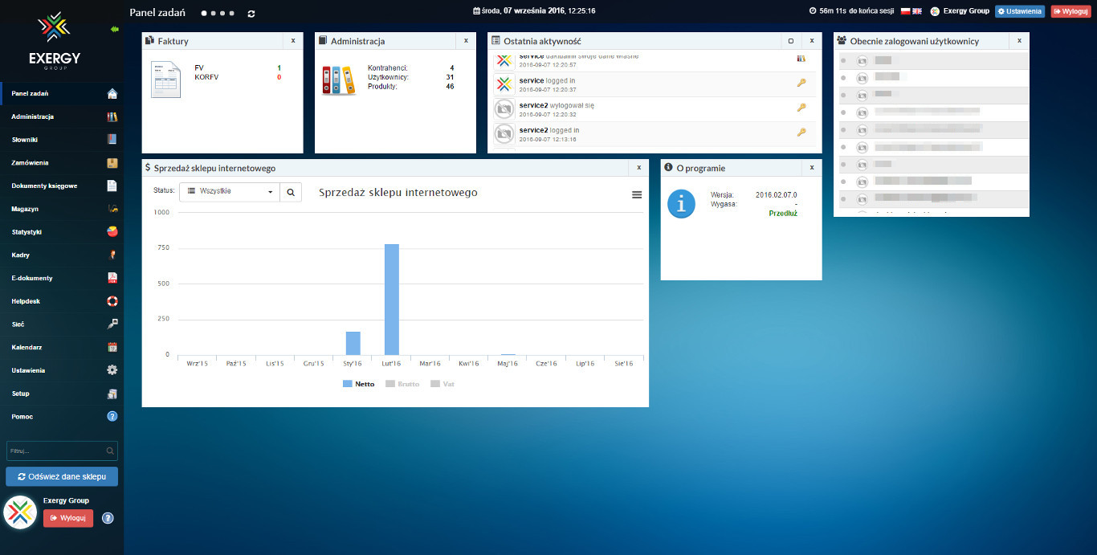
Task: Click the Exergy Group logo at top
Action: pos(55,42)
